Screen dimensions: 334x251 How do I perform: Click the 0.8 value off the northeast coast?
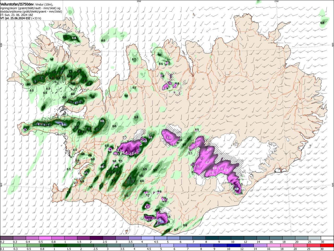[x=322, y=23]
